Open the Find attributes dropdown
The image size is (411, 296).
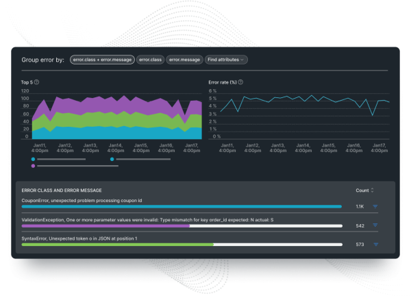(x=226, y=60)
